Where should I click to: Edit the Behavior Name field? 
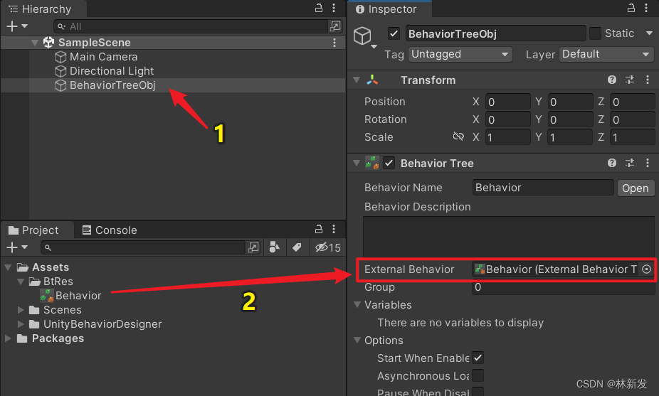pos(543,188)
